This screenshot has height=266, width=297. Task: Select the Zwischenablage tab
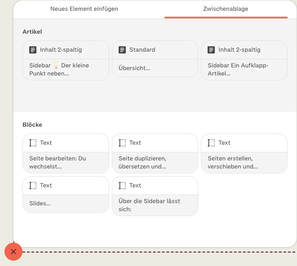coord(226,9)
